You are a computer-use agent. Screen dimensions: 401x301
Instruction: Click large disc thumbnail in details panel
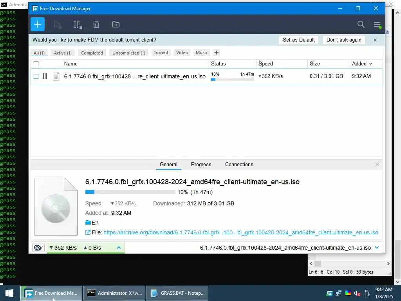tap(56, 207)
